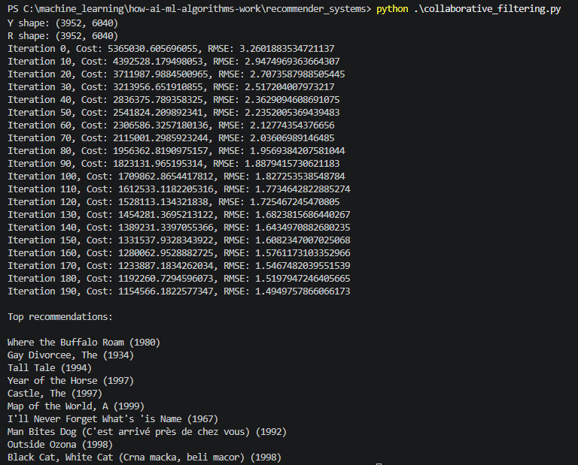Click the Y shape output line
This screenshot has width=578, height=465.
[x=62, y=23]
